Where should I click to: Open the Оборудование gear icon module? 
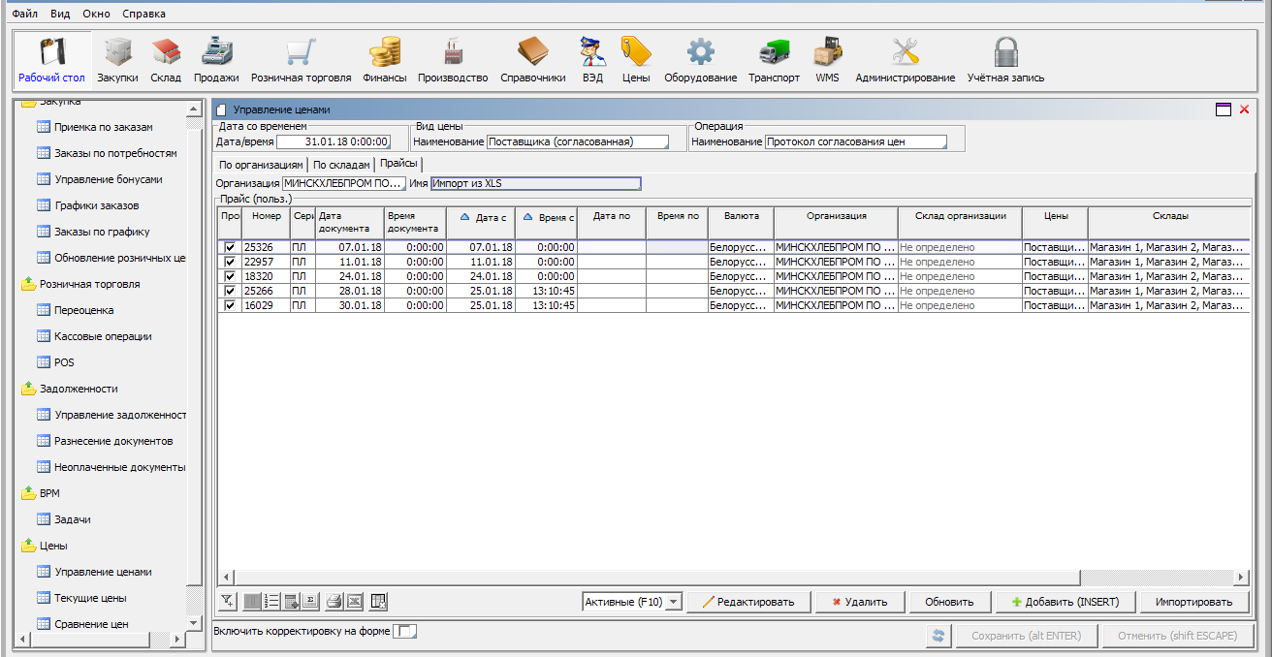pyautogui.click(x=700, y=60)
